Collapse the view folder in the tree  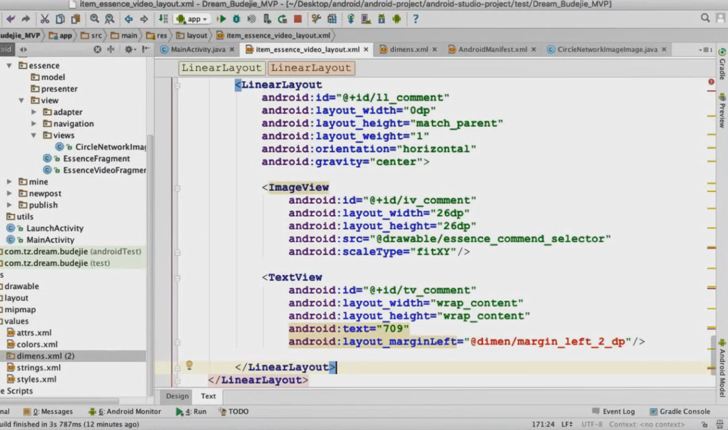(x=21, y=101)
